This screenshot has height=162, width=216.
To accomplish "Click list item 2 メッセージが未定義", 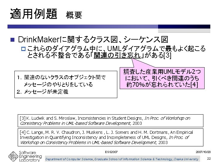I will click(42, 92).
